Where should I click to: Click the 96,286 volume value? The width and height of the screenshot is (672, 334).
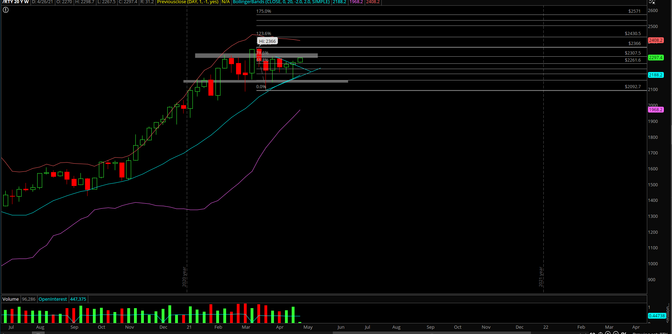(29, 299)
